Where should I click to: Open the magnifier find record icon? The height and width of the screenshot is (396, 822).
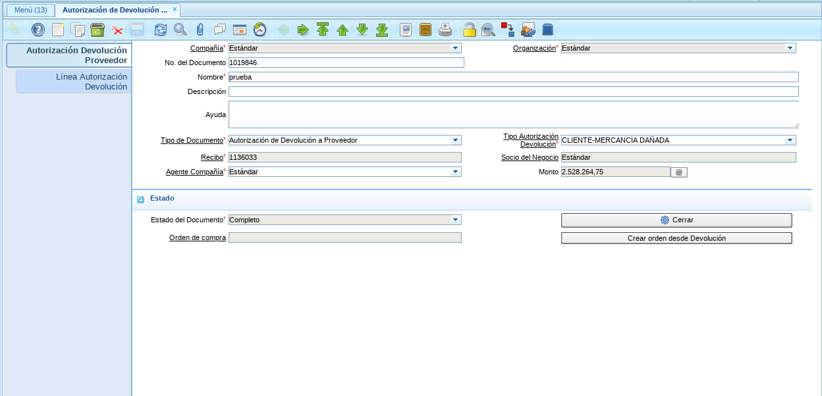[180, 30]
